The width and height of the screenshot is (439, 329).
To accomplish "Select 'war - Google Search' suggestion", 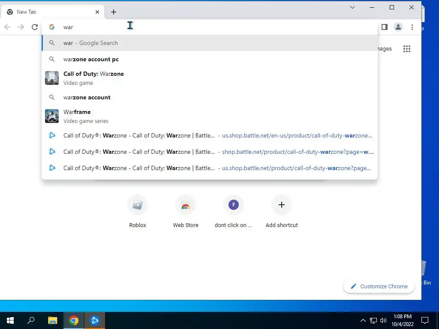I will 209,43.
